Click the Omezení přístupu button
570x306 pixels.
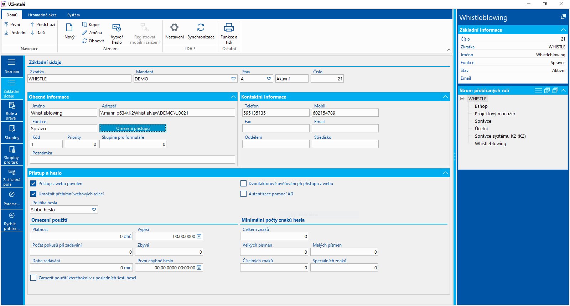[x=133, y=128]
